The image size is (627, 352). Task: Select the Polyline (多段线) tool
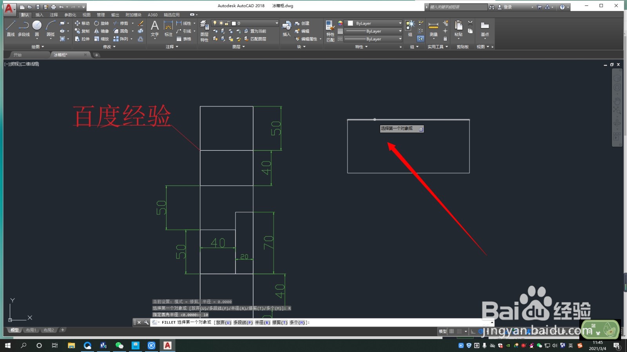point(24,28)
